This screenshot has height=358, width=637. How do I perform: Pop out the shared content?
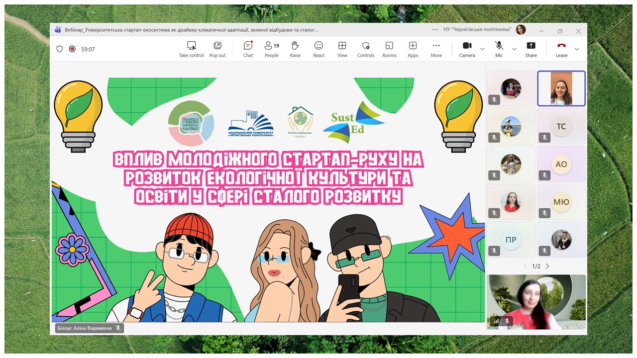[x=217, y=49]
